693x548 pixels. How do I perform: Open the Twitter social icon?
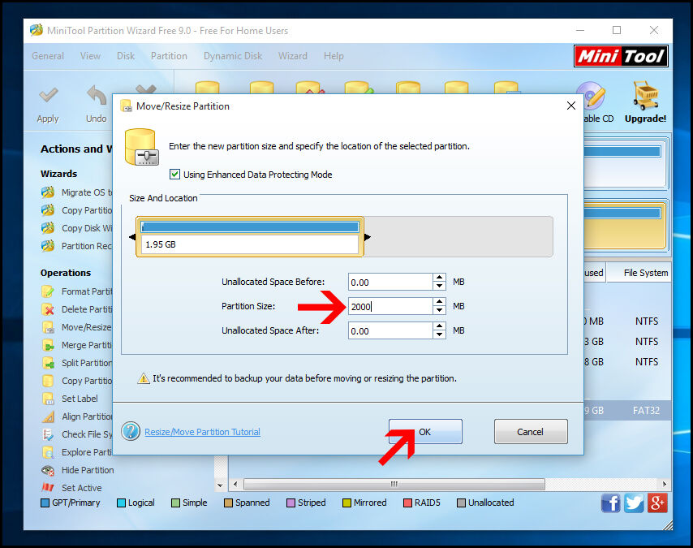634,503
